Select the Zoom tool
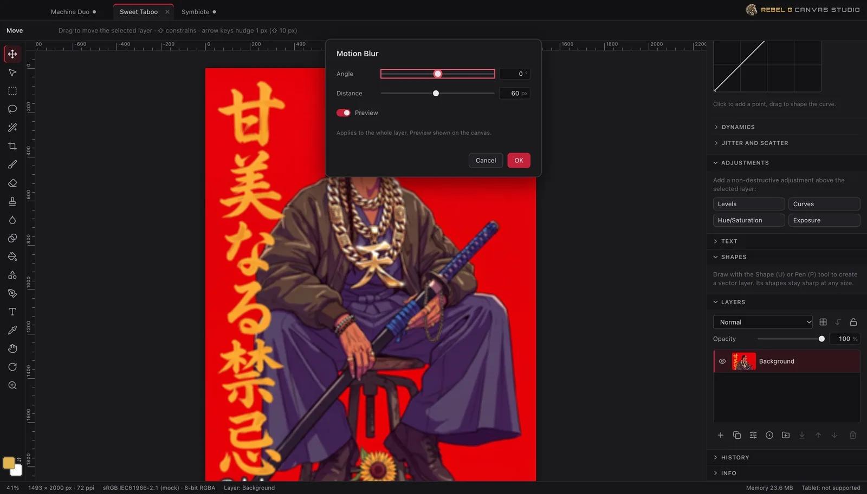The height and width of the screenshot is (494, 867). coord(12,385)
